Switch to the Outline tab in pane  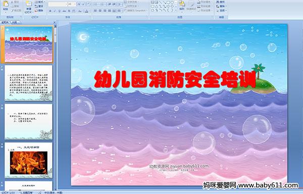[x=14, y=22]
